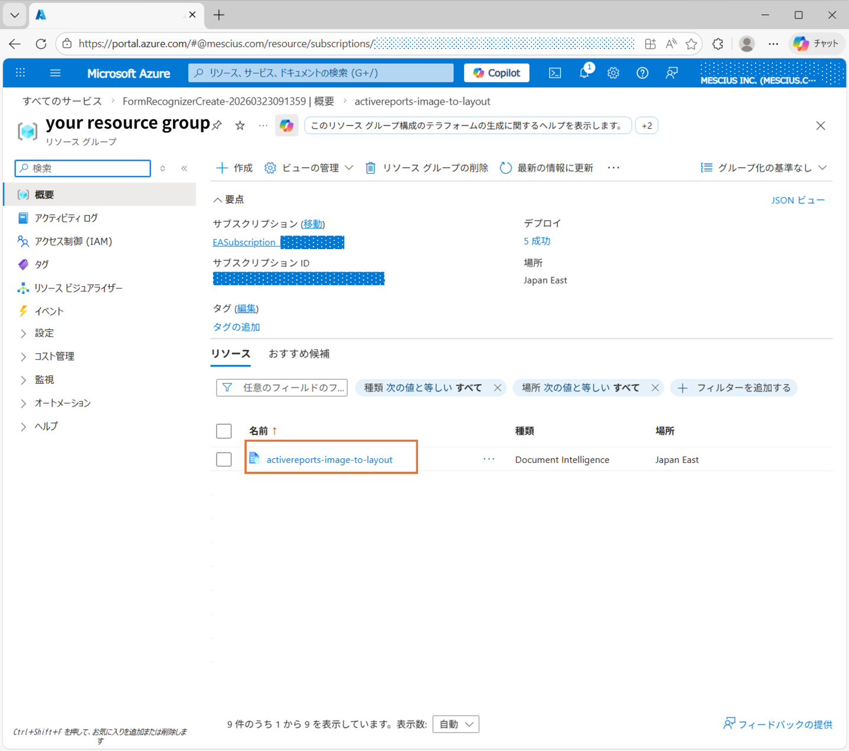Image resolution: width=849 pixels, height=751 pixels.
Task: Click すべてのサービス breadcrumb
Action: (62, 101)
